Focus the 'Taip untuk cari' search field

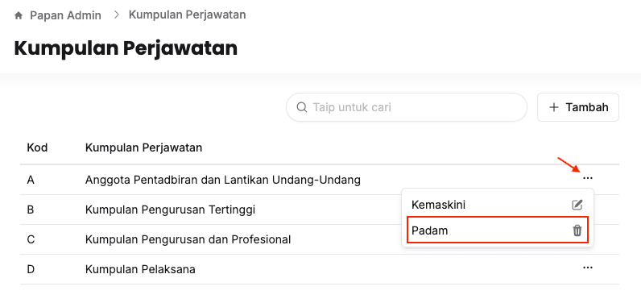coord(407,107)
